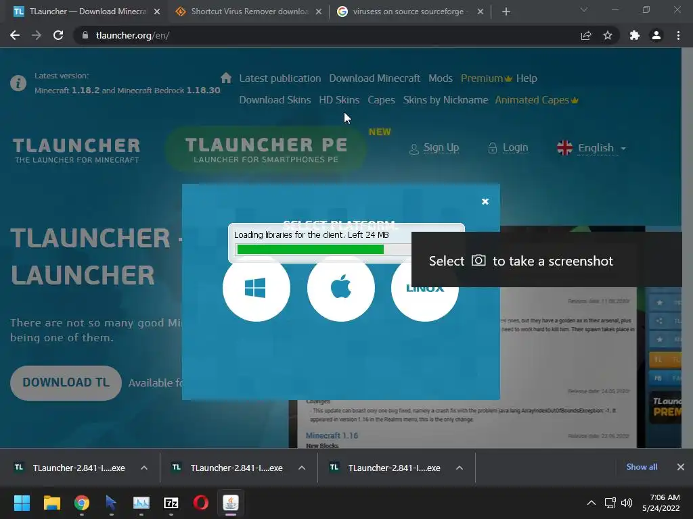Screen dimensions: 693x519
Task: Choose the Windows platform icon
Action: click(256, 288)
